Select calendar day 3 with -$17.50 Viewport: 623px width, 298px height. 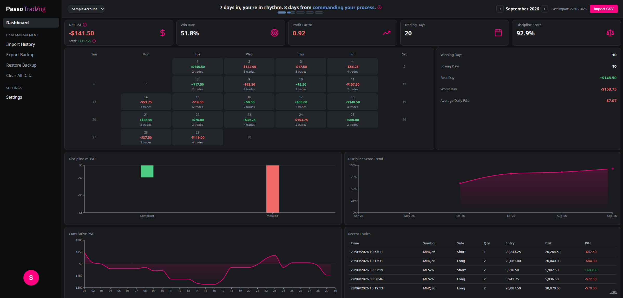coord(301,66)
